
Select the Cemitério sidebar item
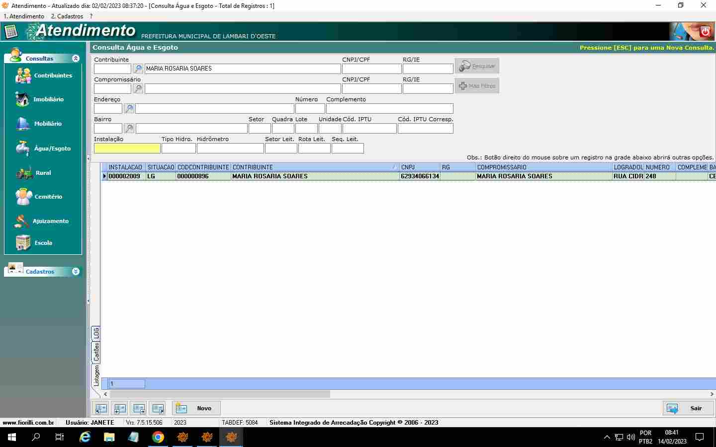pyautogui.click(x=23, y=197)
